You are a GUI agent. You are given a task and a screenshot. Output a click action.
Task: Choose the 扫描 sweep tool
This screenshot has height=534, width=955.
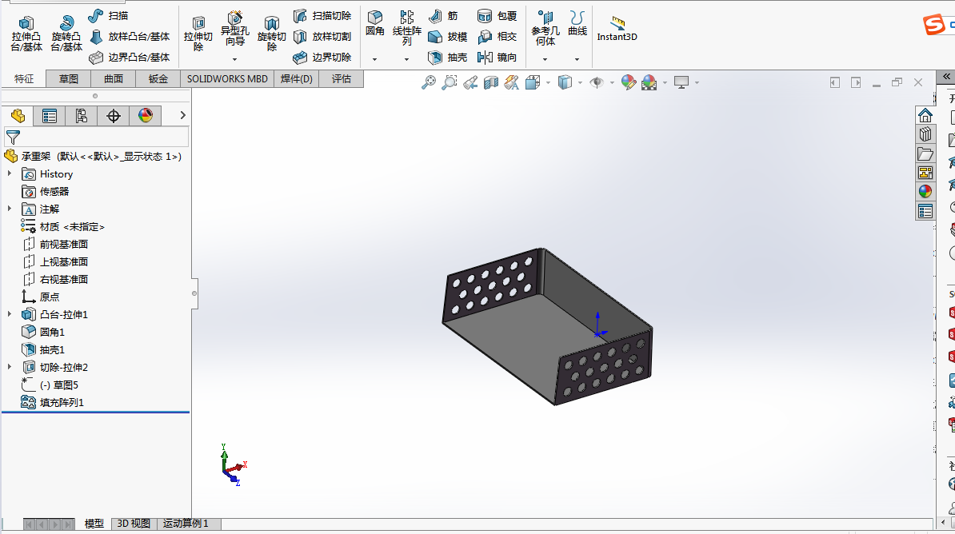pos(109,16)
